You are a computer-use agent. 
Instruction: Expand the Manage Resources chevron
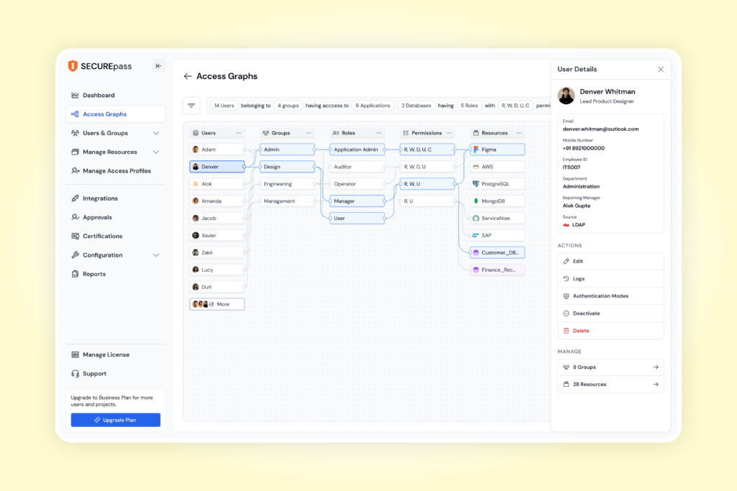coord(156,152)
